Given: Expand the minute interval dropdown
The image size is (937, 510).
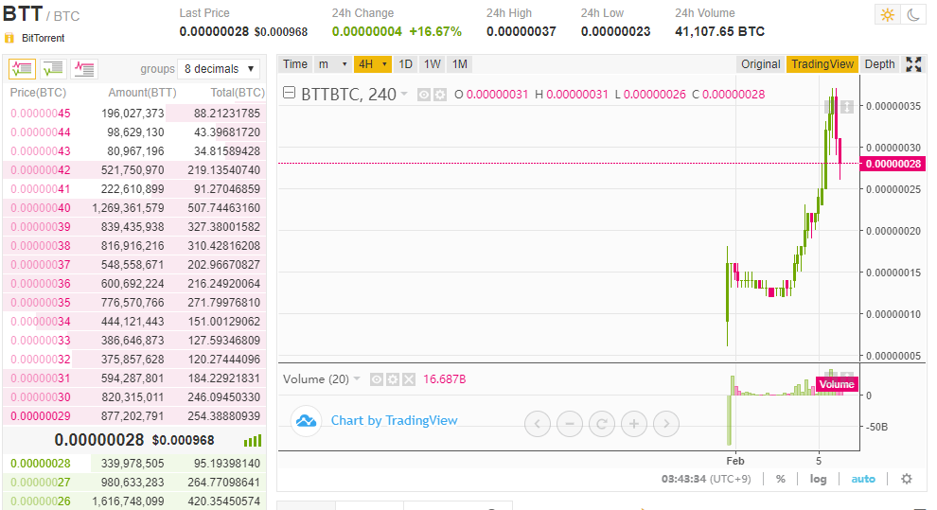Looking at the screenshot, I should (345, 64).
